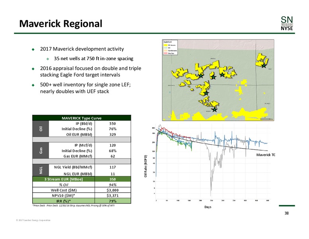Image resolution: width=309 pixels, height=239 pixels.
Task: Click the 'NGL Yield (Bbl/MMcf)' label
Action: (73, 167)
